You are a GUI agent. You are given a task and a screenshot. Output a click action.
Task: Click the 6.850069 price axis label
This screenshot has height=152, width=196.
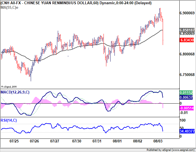pyautogui.click(x=187, y=34)
